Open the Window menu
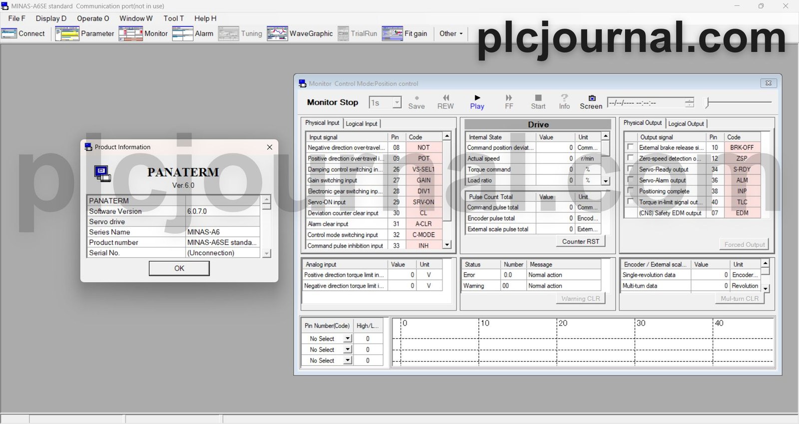This screenshot has height=424, width=799. (136, 18)
